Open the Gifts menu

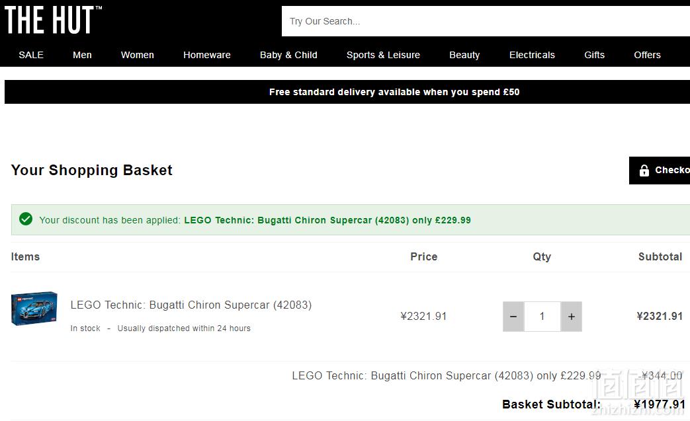click(595, 55)
